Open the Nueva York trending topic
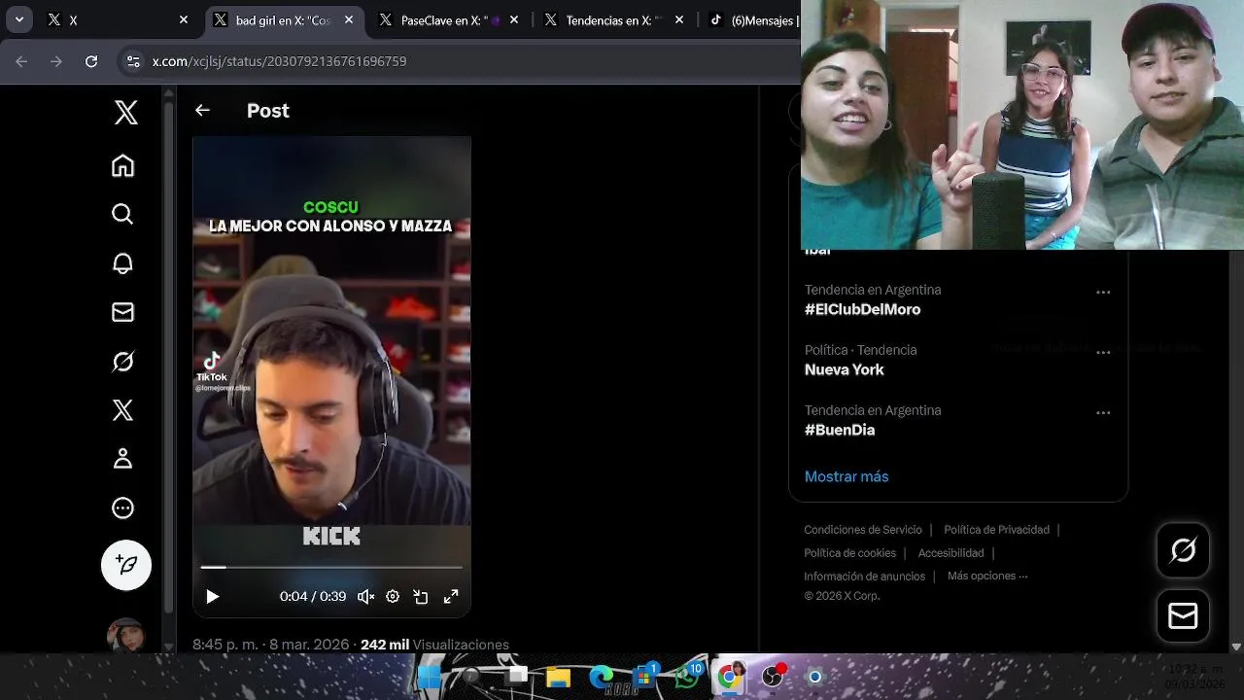The height and width of the screenshot is (700, 1244). 844,369
